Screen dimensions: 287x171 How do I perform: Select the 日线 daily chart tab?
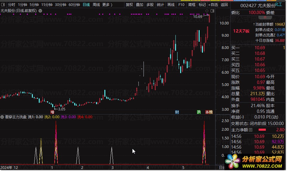[x=86, y=4]
